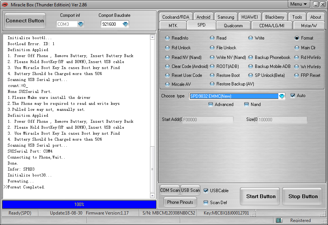Enable the Advanced checkbox

coord(211,104)
